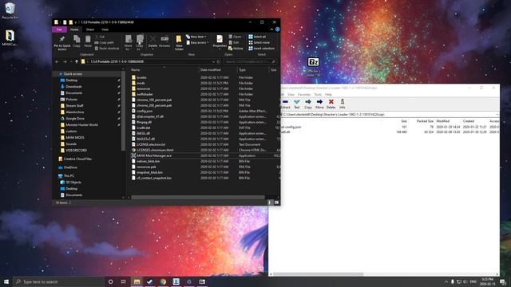The height and width of the screenshot is (287, 511).
Task: Click Edit in the Explorer Open group
Action: [x=234, y=42]
